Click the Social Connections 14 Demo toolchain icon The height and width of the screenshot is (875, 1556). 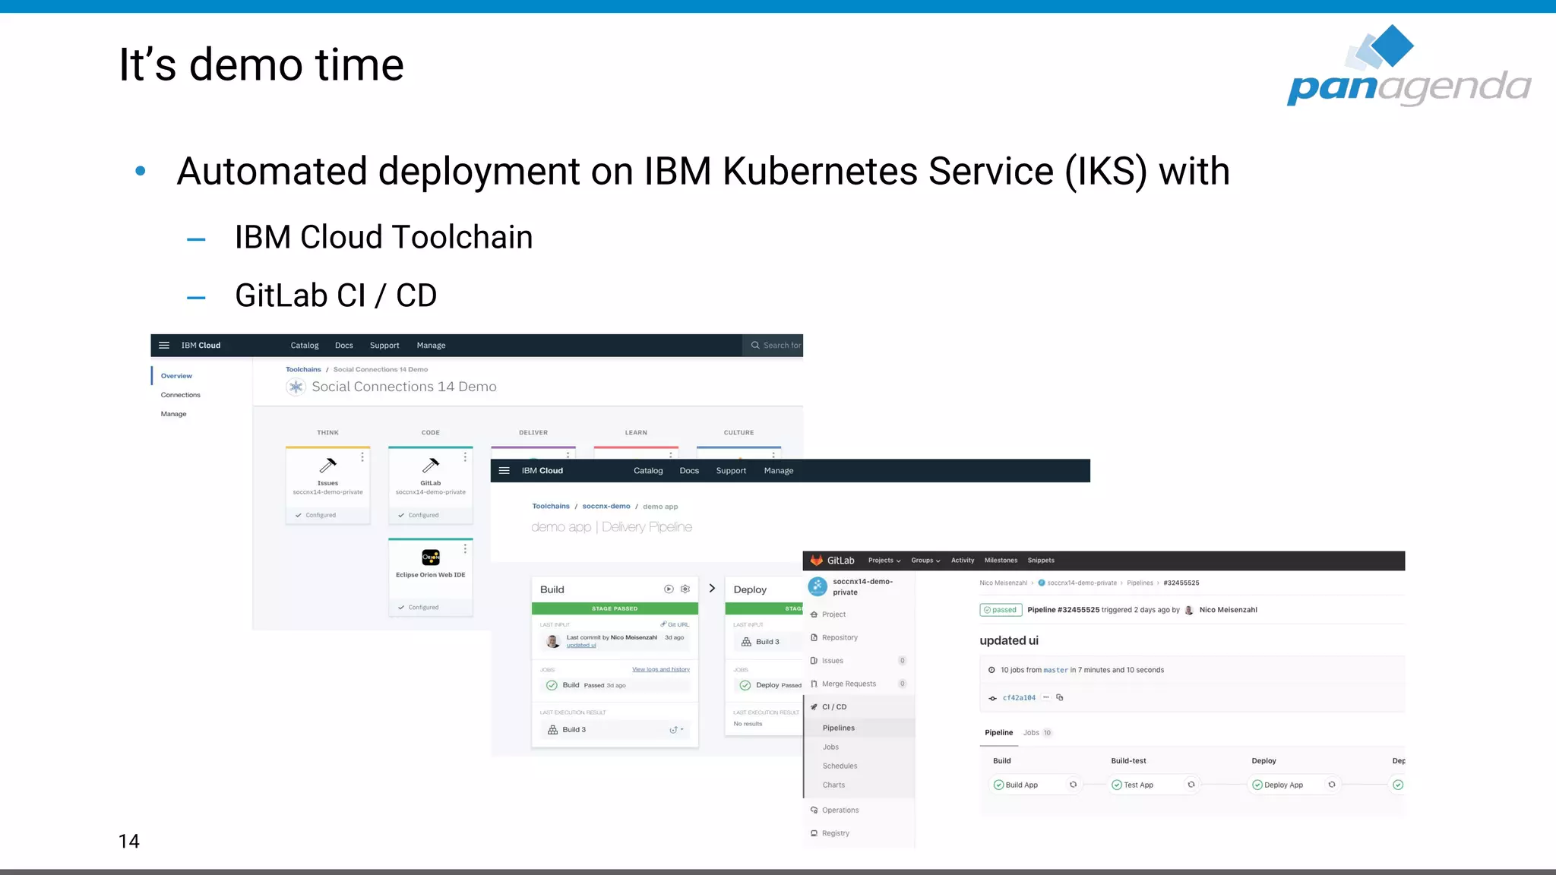coord(296,387)
